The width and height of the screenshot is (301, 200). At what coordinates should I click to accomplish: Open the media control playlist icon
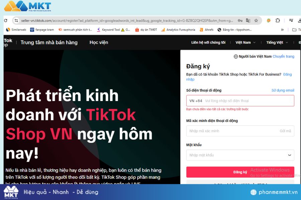pyautogui.click(x=291, y=20)
